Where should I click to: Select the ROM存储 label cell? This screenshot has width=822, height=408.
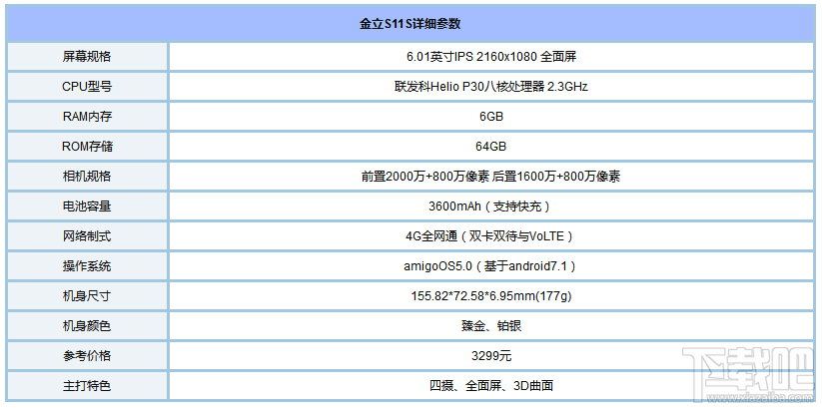coord(87,146)
